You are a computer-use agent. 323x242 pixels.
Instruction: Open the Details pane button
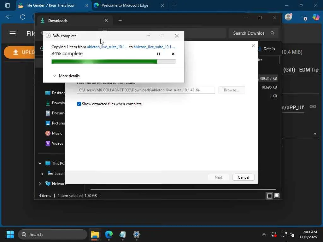(x=266, y=49)
